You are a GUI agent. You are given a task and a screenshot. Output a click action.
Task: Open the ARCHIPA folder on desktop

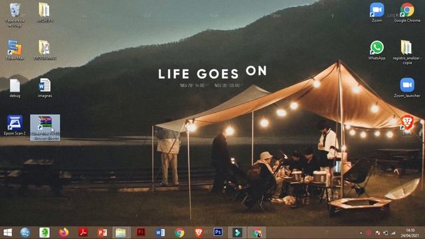[x=44, y=12]
